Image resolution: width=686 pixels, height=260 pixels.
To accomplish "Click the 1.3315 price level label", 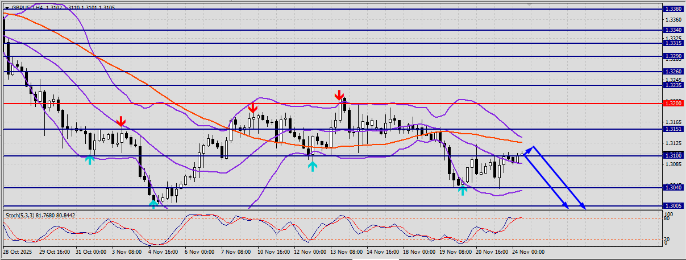I will pos(673,43).
